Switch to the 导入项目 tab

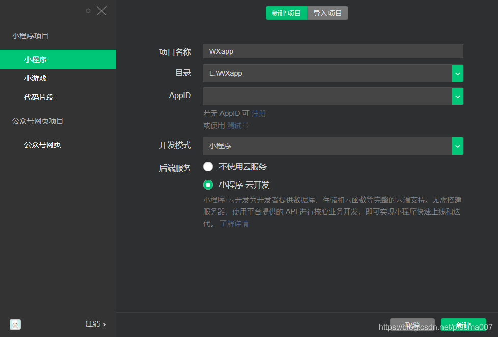pyautogui.click(x=327, y=13)
